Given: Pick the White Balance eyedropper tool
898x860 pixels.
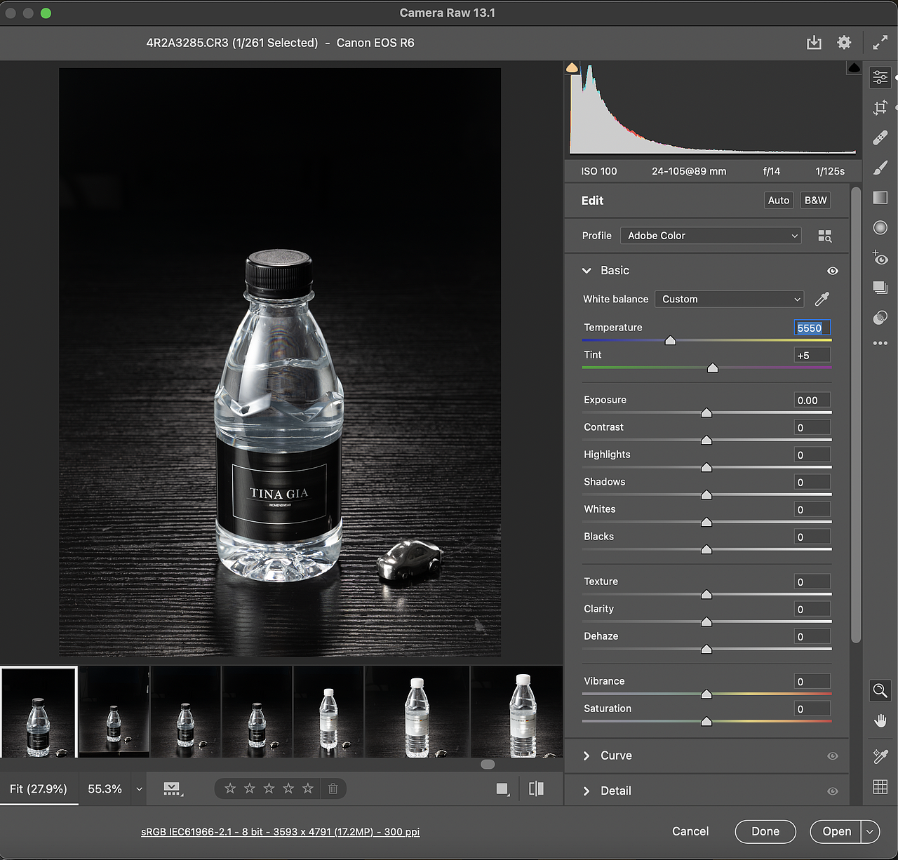Looking at the screenshot, I should pos(822,300).
